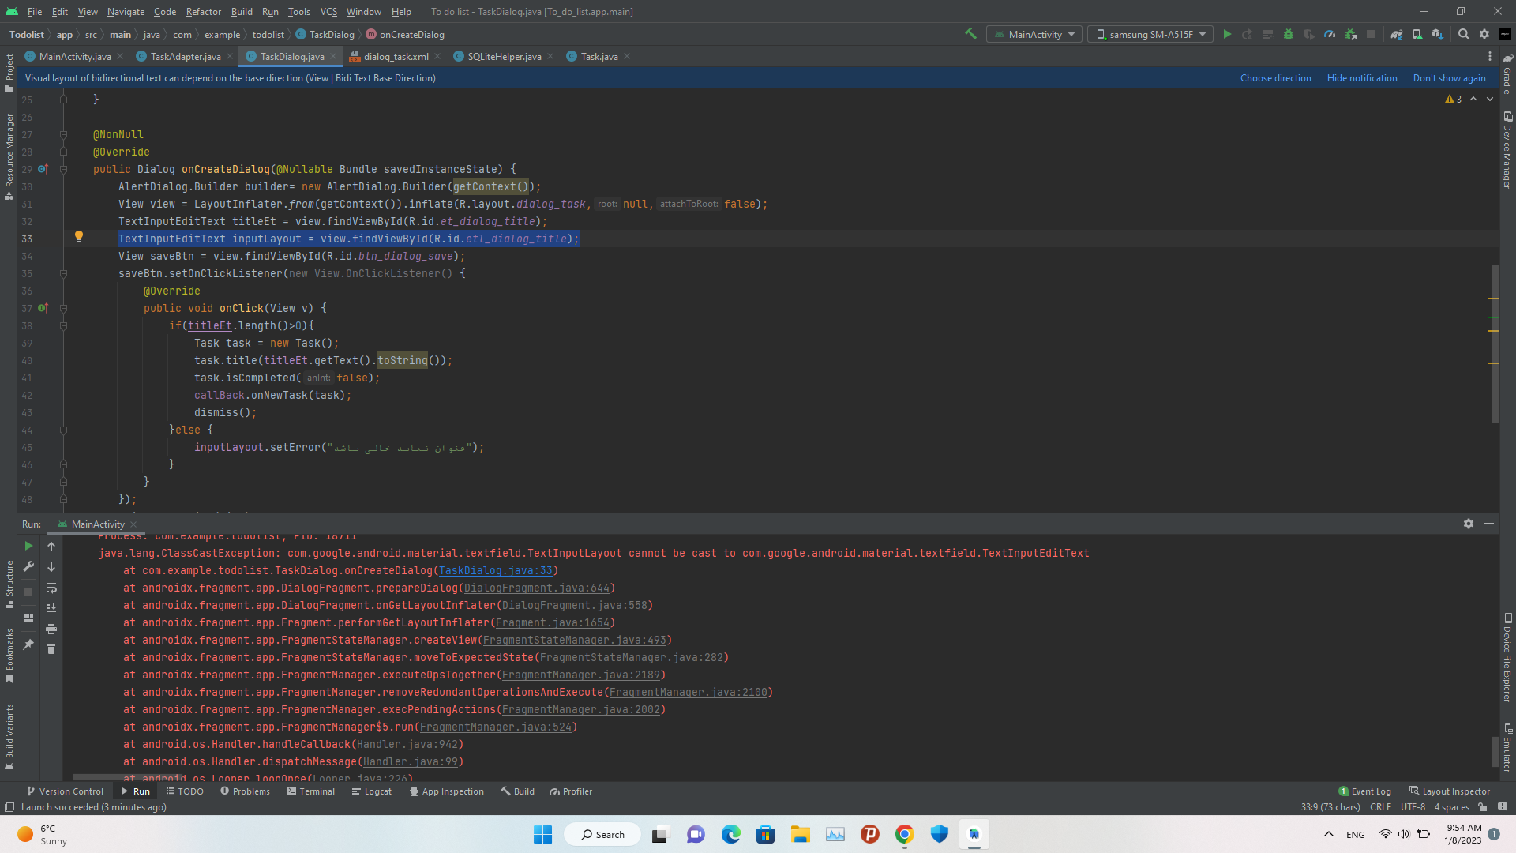Click restore layout icon in Run panel
1516x853 pixels.
[x=28, y=618]
